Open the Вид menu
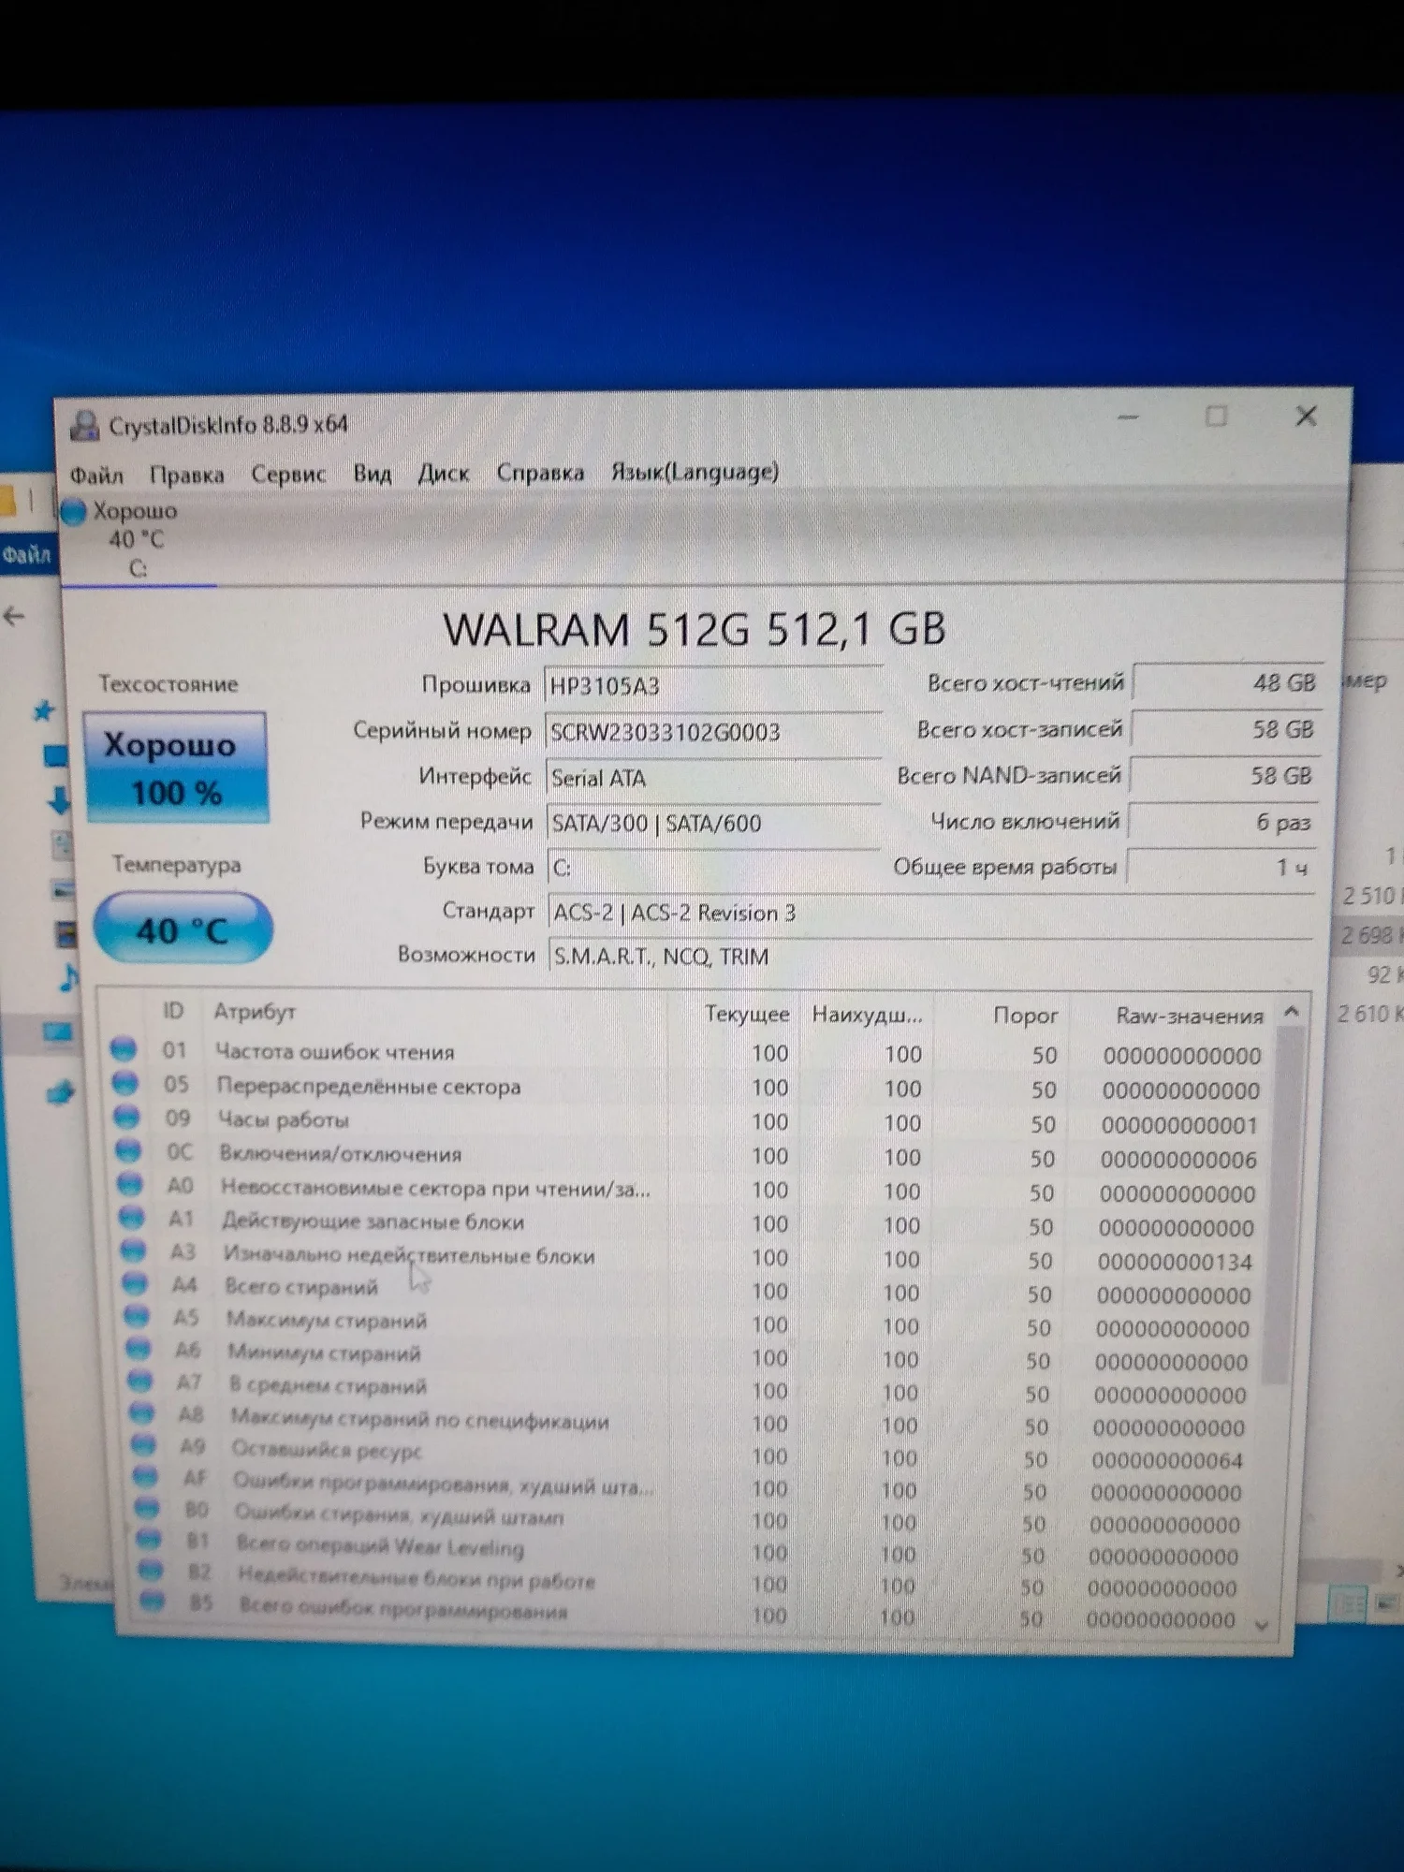The height and width of the screenshot is (1872, 1404). click(x=372, y=473)
